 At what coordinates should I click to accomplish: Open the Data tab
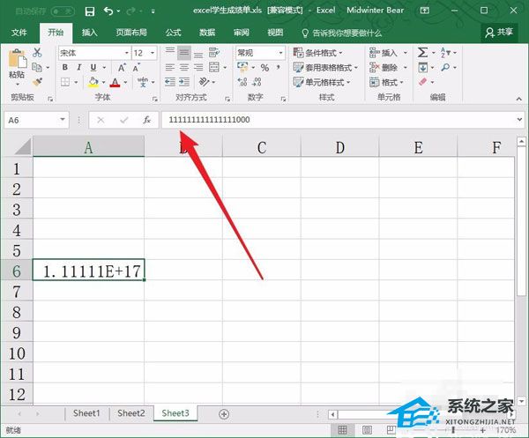pos(207,33)
